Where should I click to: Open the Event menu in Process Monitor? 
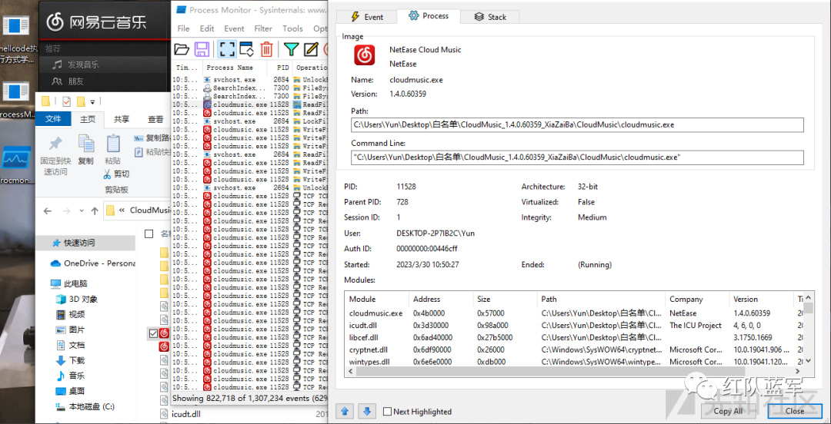coord(234,28)
